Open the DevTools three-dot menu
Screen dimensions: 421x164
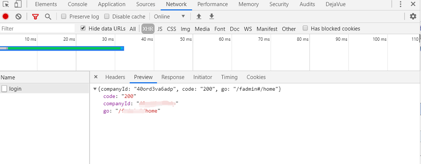click(x=401, y=4)
